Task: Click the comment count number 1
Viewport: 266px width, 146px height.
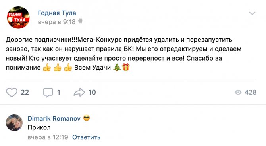Action: click(58, 93)
